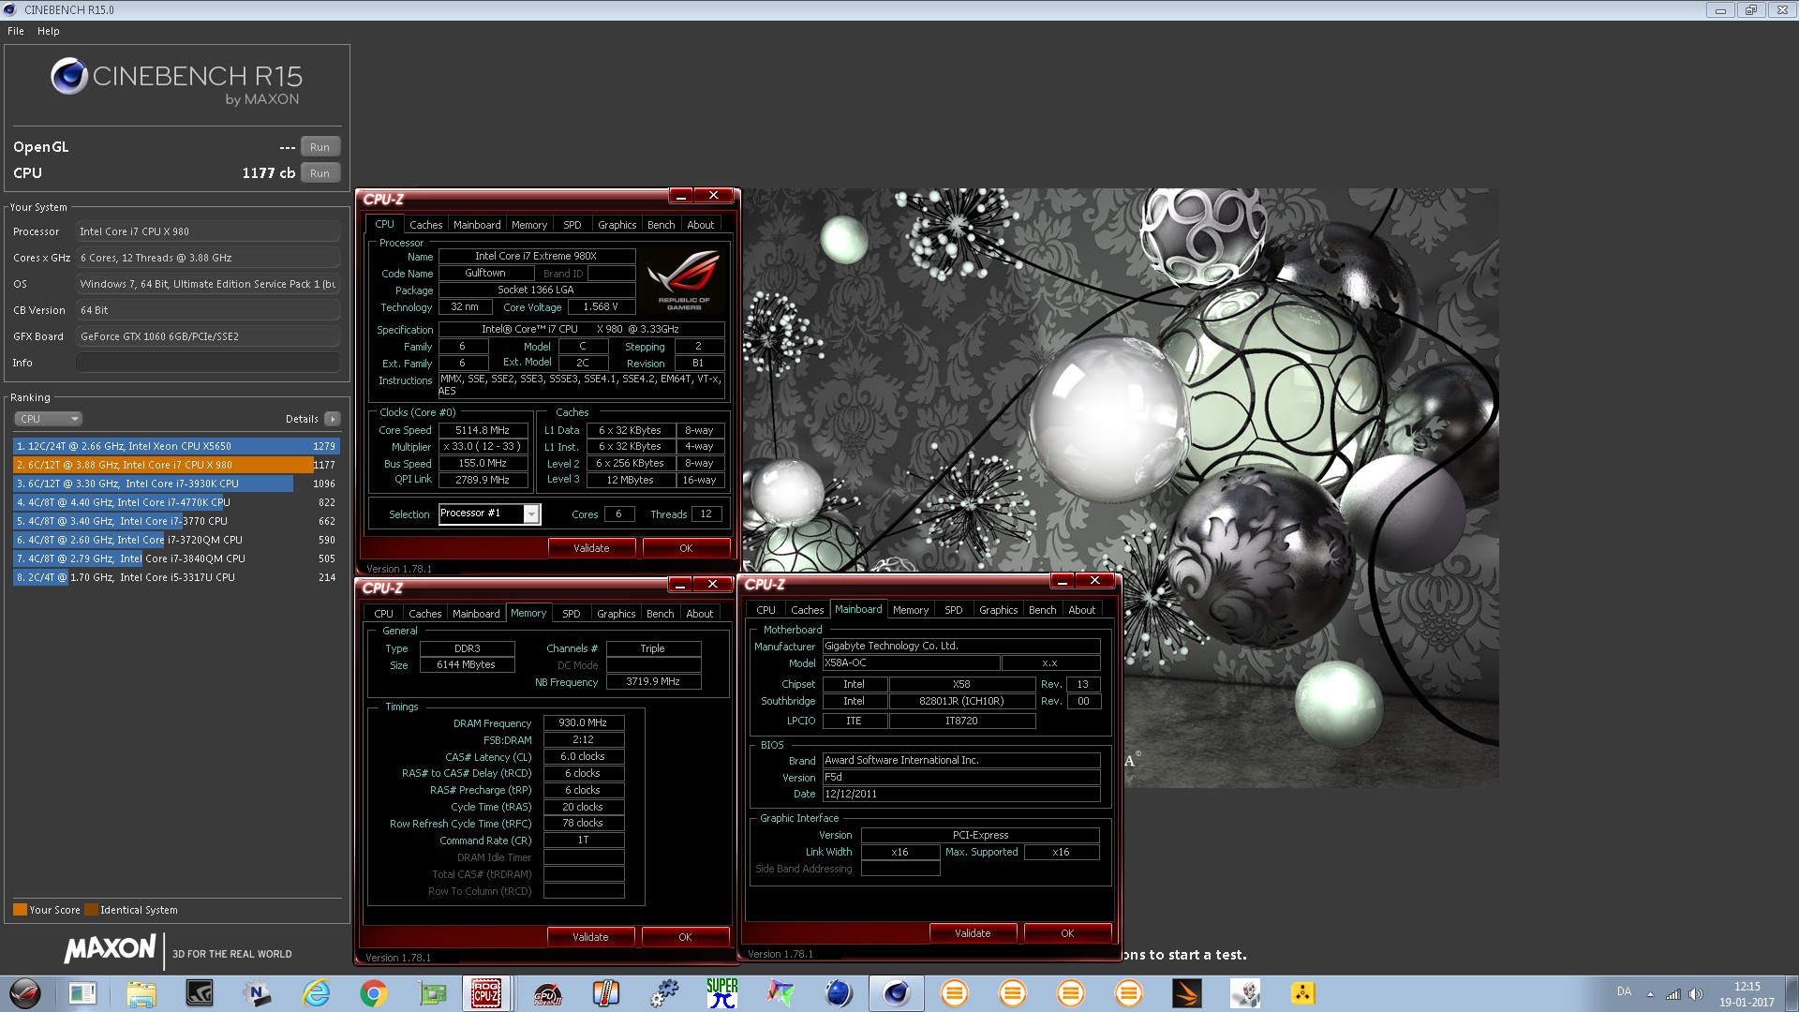Viewport: 1799px width, 1012px height.
Task: Run the OpenGL benchmark
Action: [320, 147]
